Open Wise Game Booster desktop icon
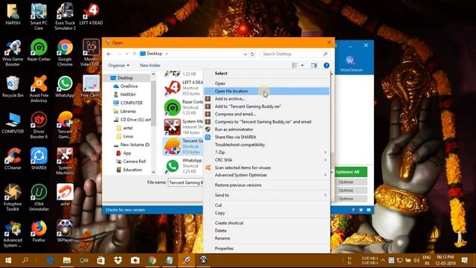The image size is (476, 268). click(x=13, y=53)
